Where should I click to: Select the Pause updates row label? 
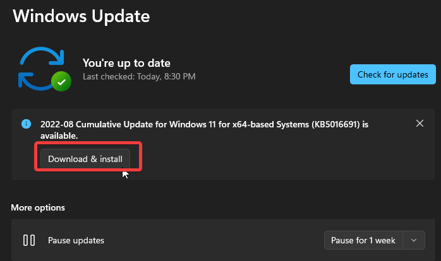tap(76, 240)
